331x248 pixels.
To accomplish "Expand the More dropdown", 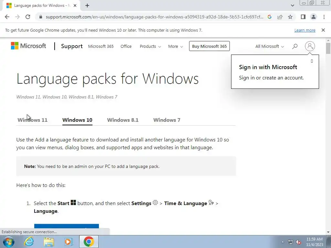I will coord(176,46).
